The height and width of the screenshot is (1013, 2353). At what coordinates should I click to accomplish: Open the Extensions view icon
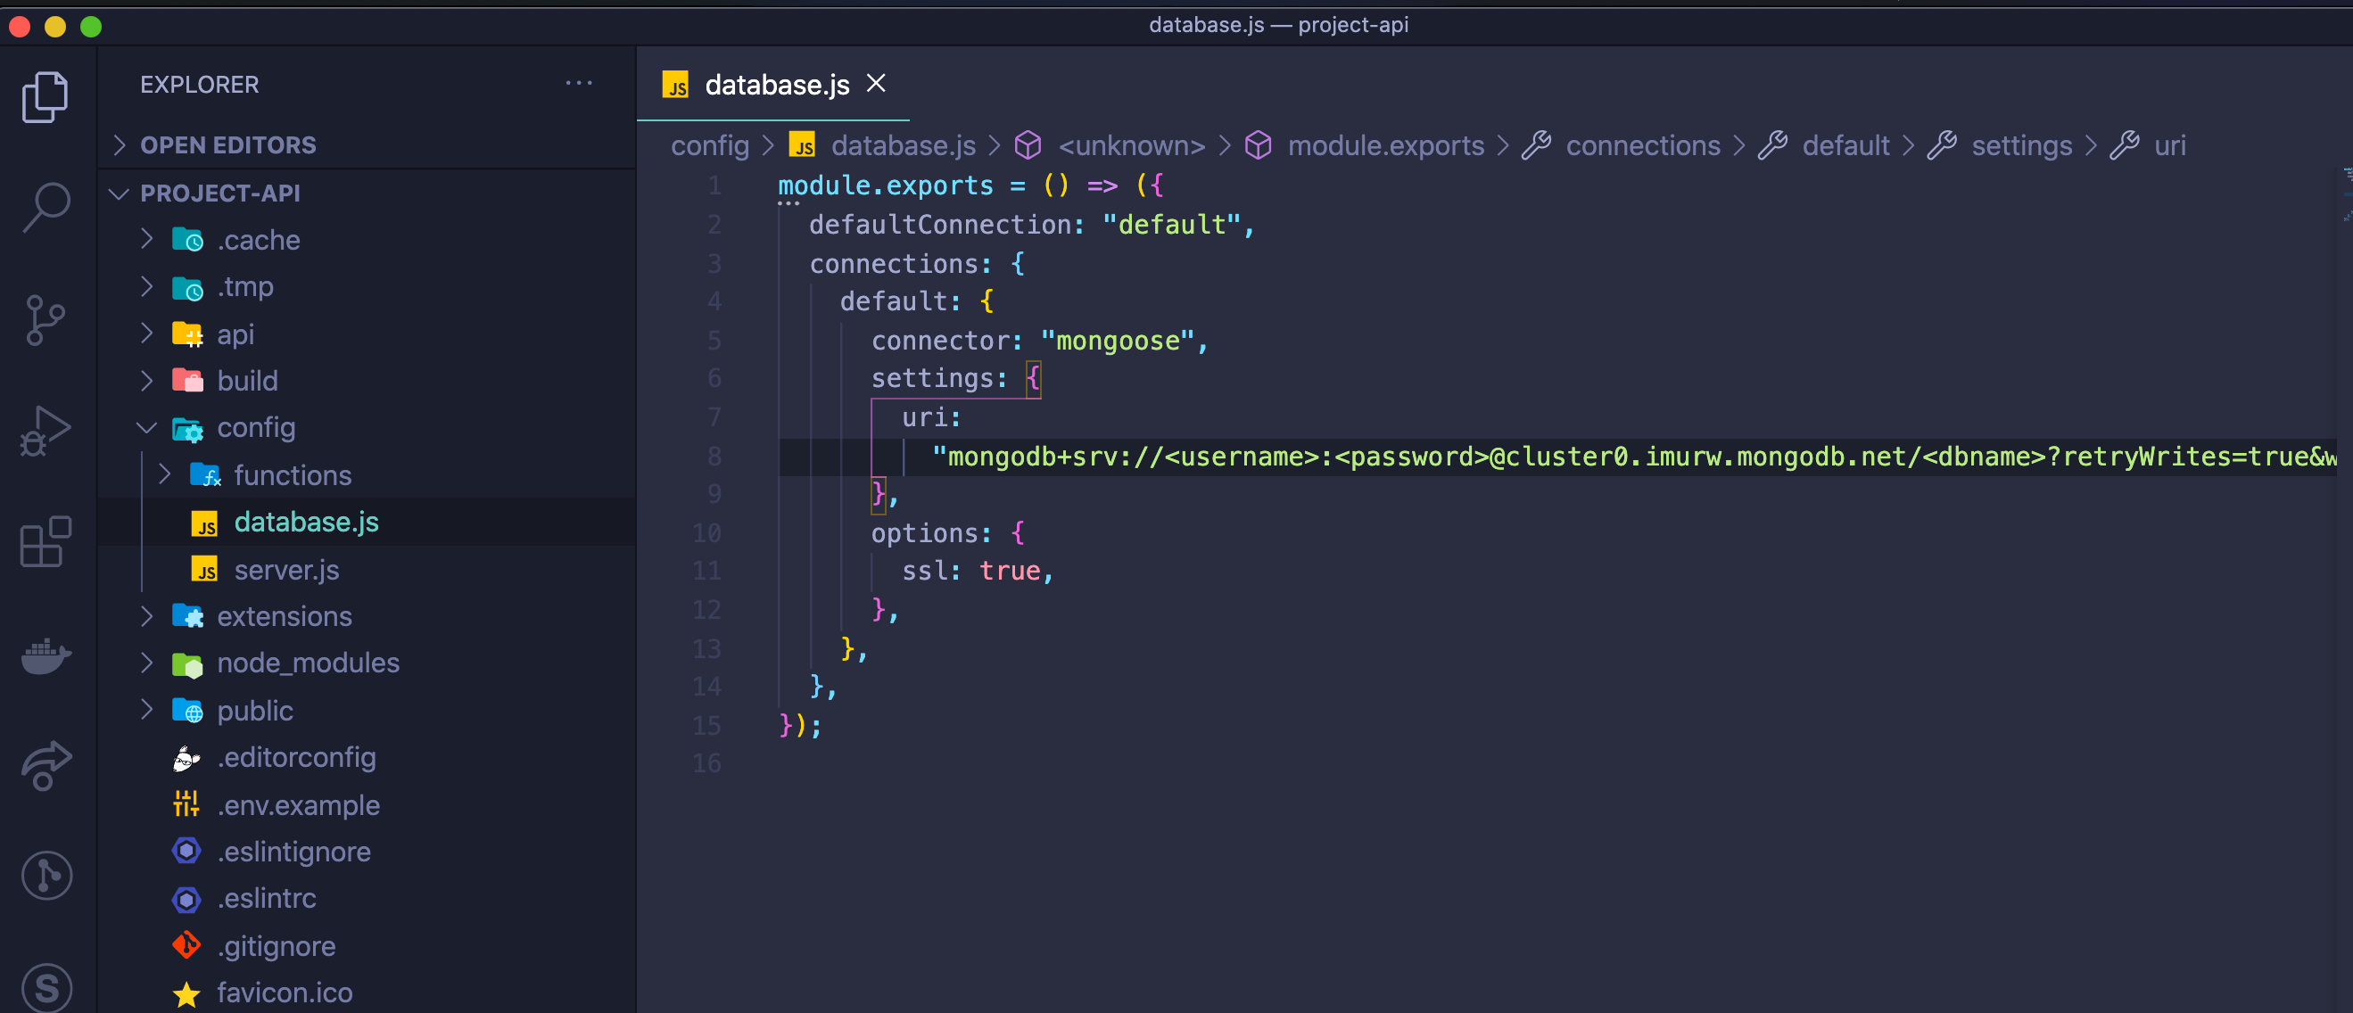45,541
